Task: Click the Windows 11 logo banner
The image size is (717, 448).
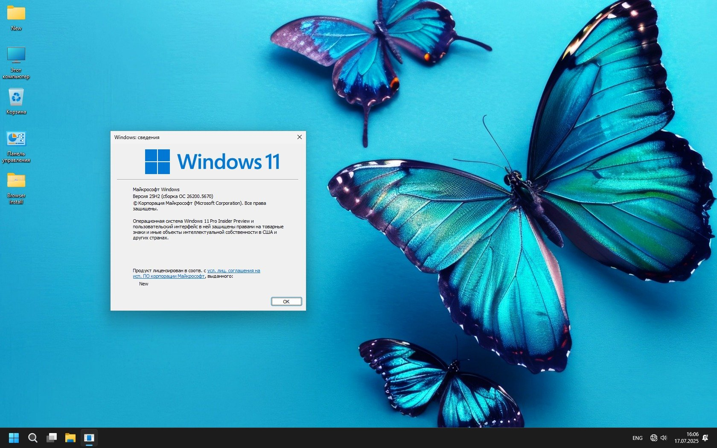Action: [213, 162]
